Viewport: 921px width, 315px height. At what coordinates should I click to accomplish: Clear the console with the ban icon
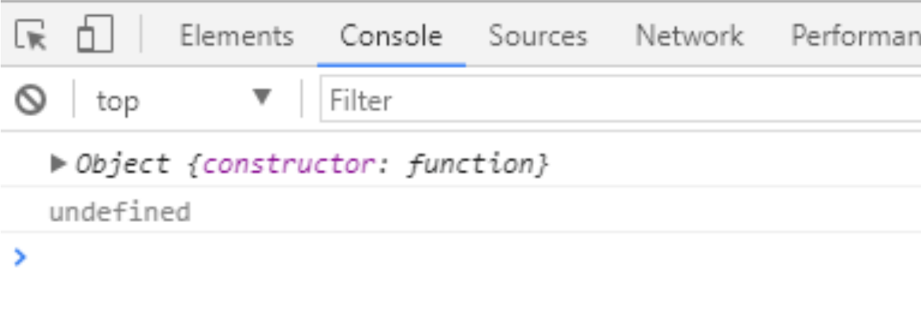coord(31,100)
